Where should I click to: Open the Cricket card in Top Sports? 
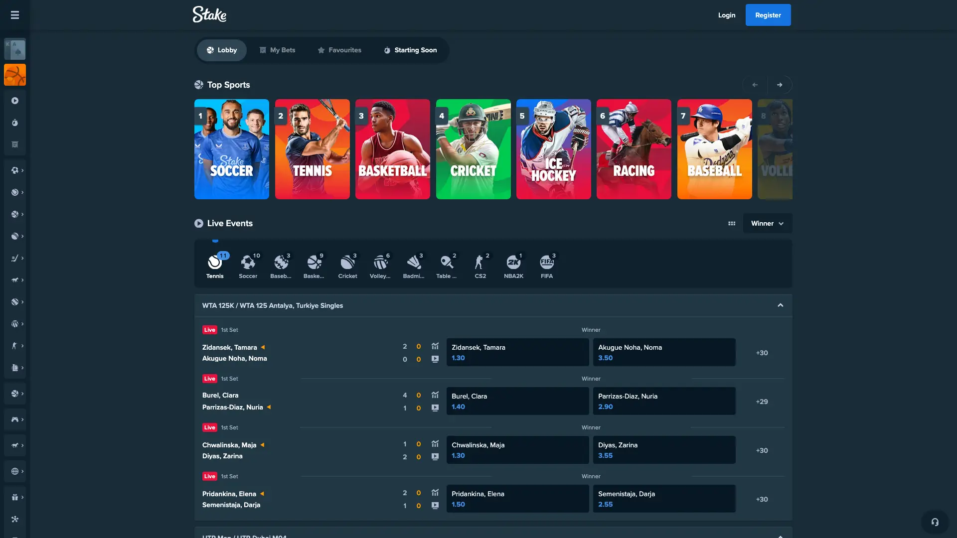(x=474, y=149)
